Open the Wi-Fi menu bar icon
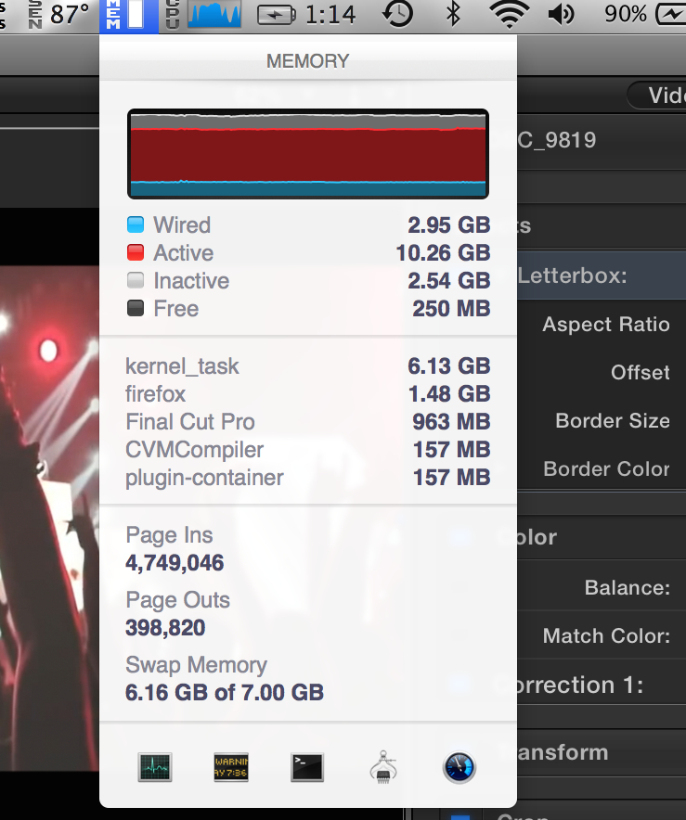Viewport: 686px width, 820px height. point(509,15)
